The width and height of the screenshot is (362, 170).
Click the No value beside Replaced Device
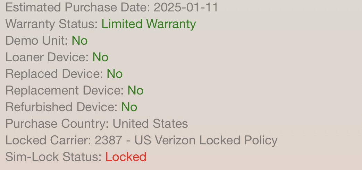tap(115, 74)
